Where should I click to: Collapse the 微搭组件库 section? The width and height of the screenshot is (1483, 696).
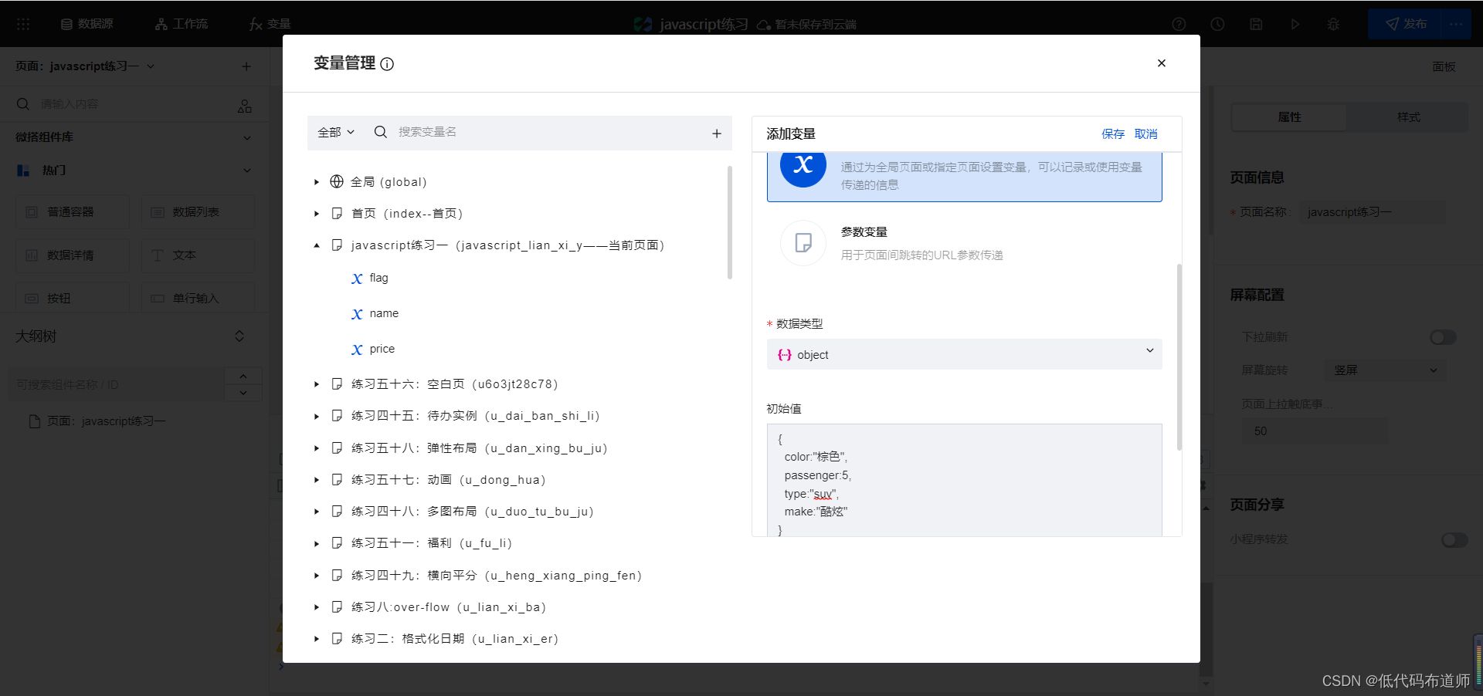247,137
